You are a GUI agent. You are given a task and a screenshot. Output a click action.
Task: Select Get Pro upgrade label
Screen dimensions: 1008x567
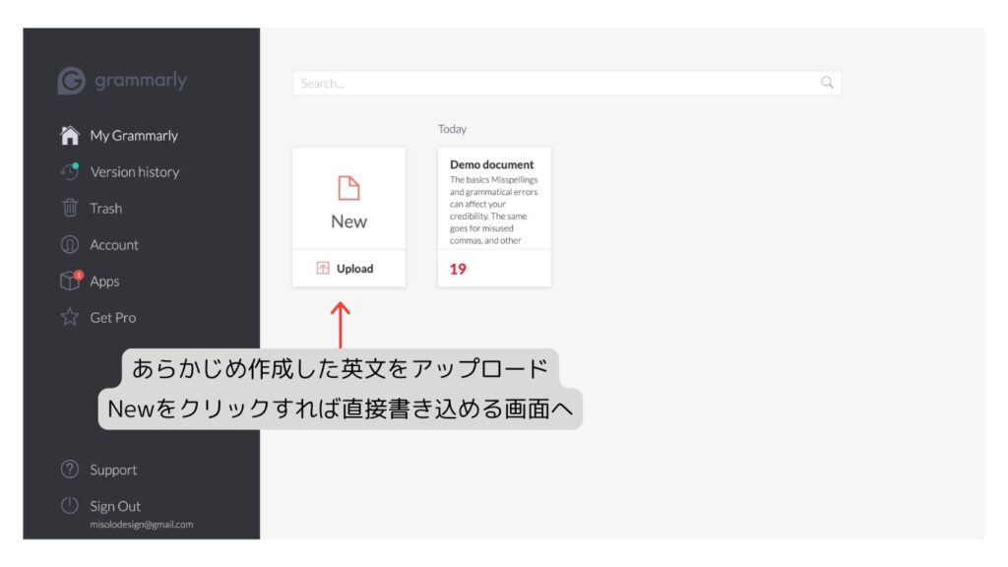click(x=113, y=318)
